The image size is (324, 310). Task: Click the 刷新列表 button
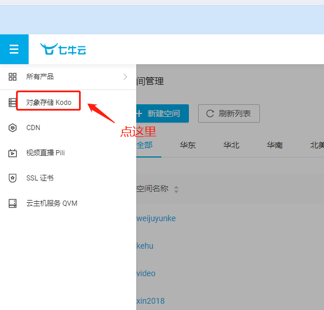pyautogui.click(x=229, y=113)
